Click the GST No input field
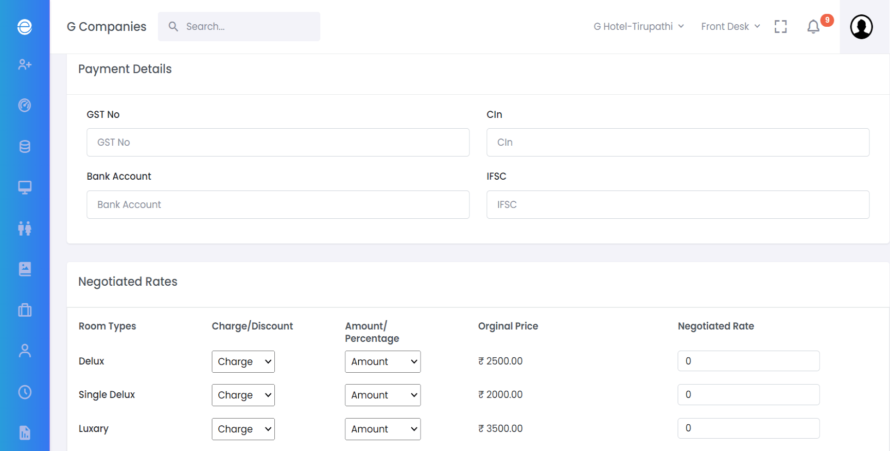Viewport: 890px width, 451px height. [x=278, y=142]
